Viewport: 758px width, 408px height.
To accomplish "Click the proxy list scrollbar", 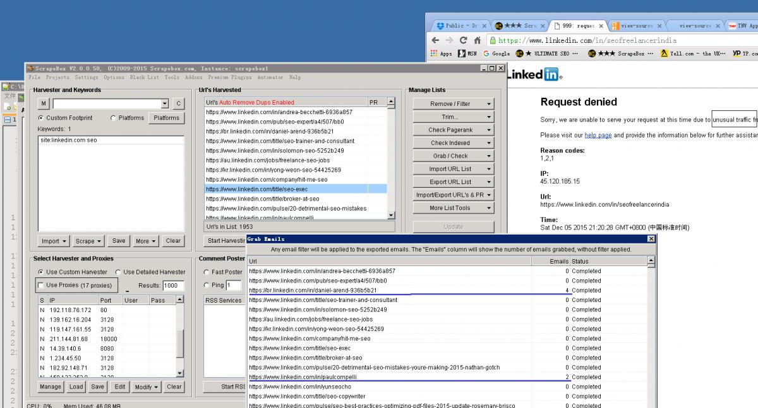I will click(x=180, y=336).
